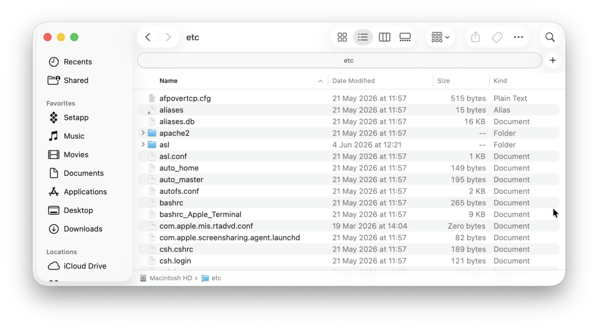
Task: Open the Group By dropdown
Action: [x=440, y=37]
